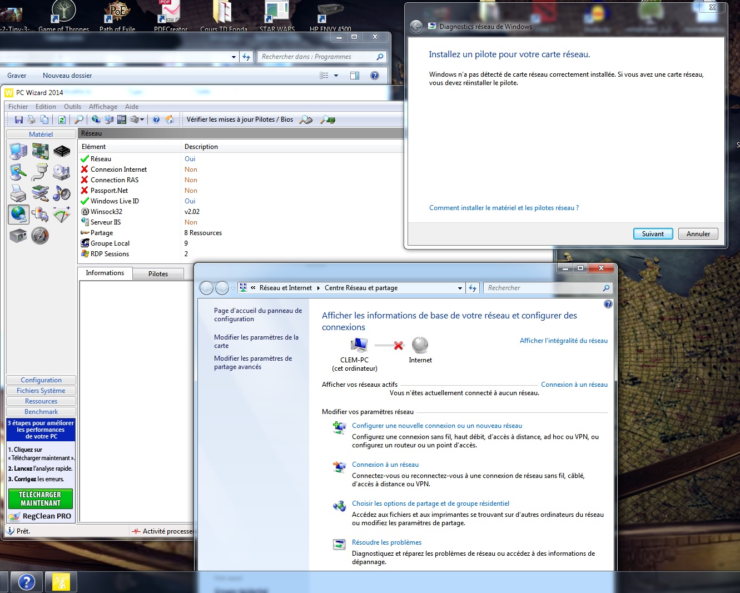Click the blue help icon in Explorer toolbar
This screenshot has width=740, height=593.
coord(375,76)
